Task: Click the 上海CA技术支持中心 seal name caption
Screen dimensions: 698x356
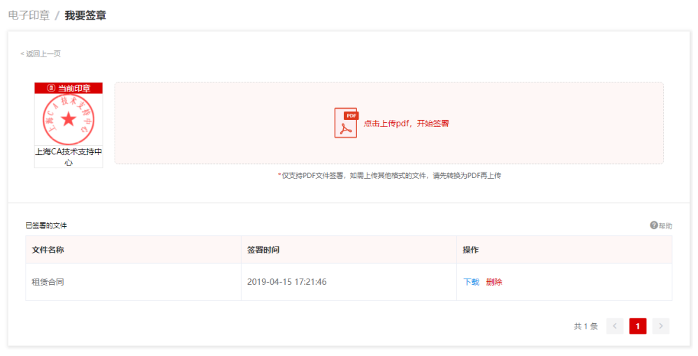Action: tap(68, 157)
